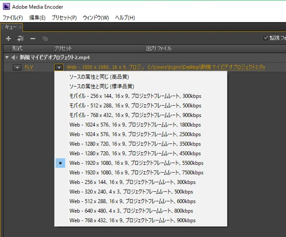Click the Adobe Media Encoder app icon

(7, 7)
